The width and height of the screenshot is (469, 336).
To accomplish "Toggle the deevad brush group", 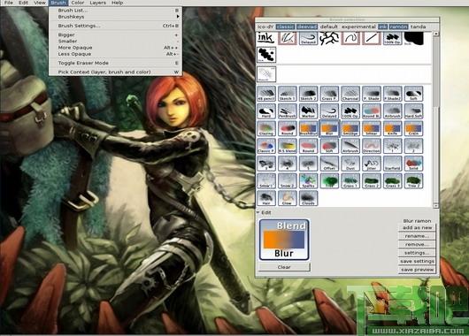I will point(307,27).
